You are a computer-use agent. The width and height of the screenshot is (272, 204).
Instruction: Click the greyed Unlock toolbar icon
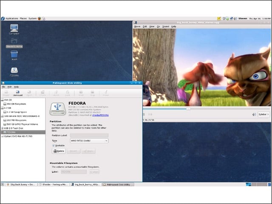[56, 93]
